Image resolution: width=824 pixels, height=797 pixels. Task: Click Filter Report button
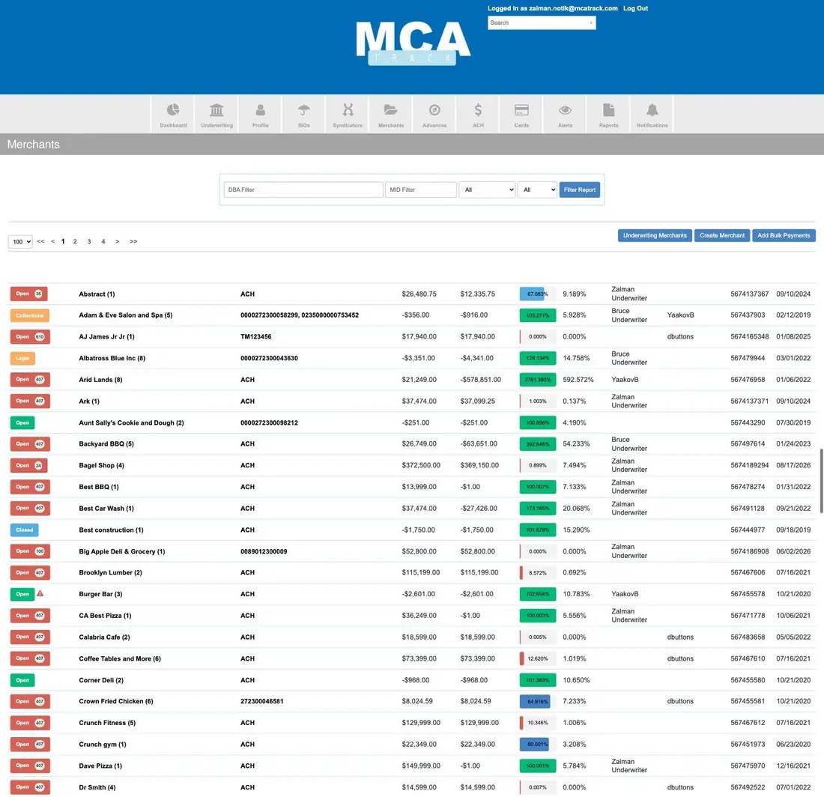(x=580, y=190)
